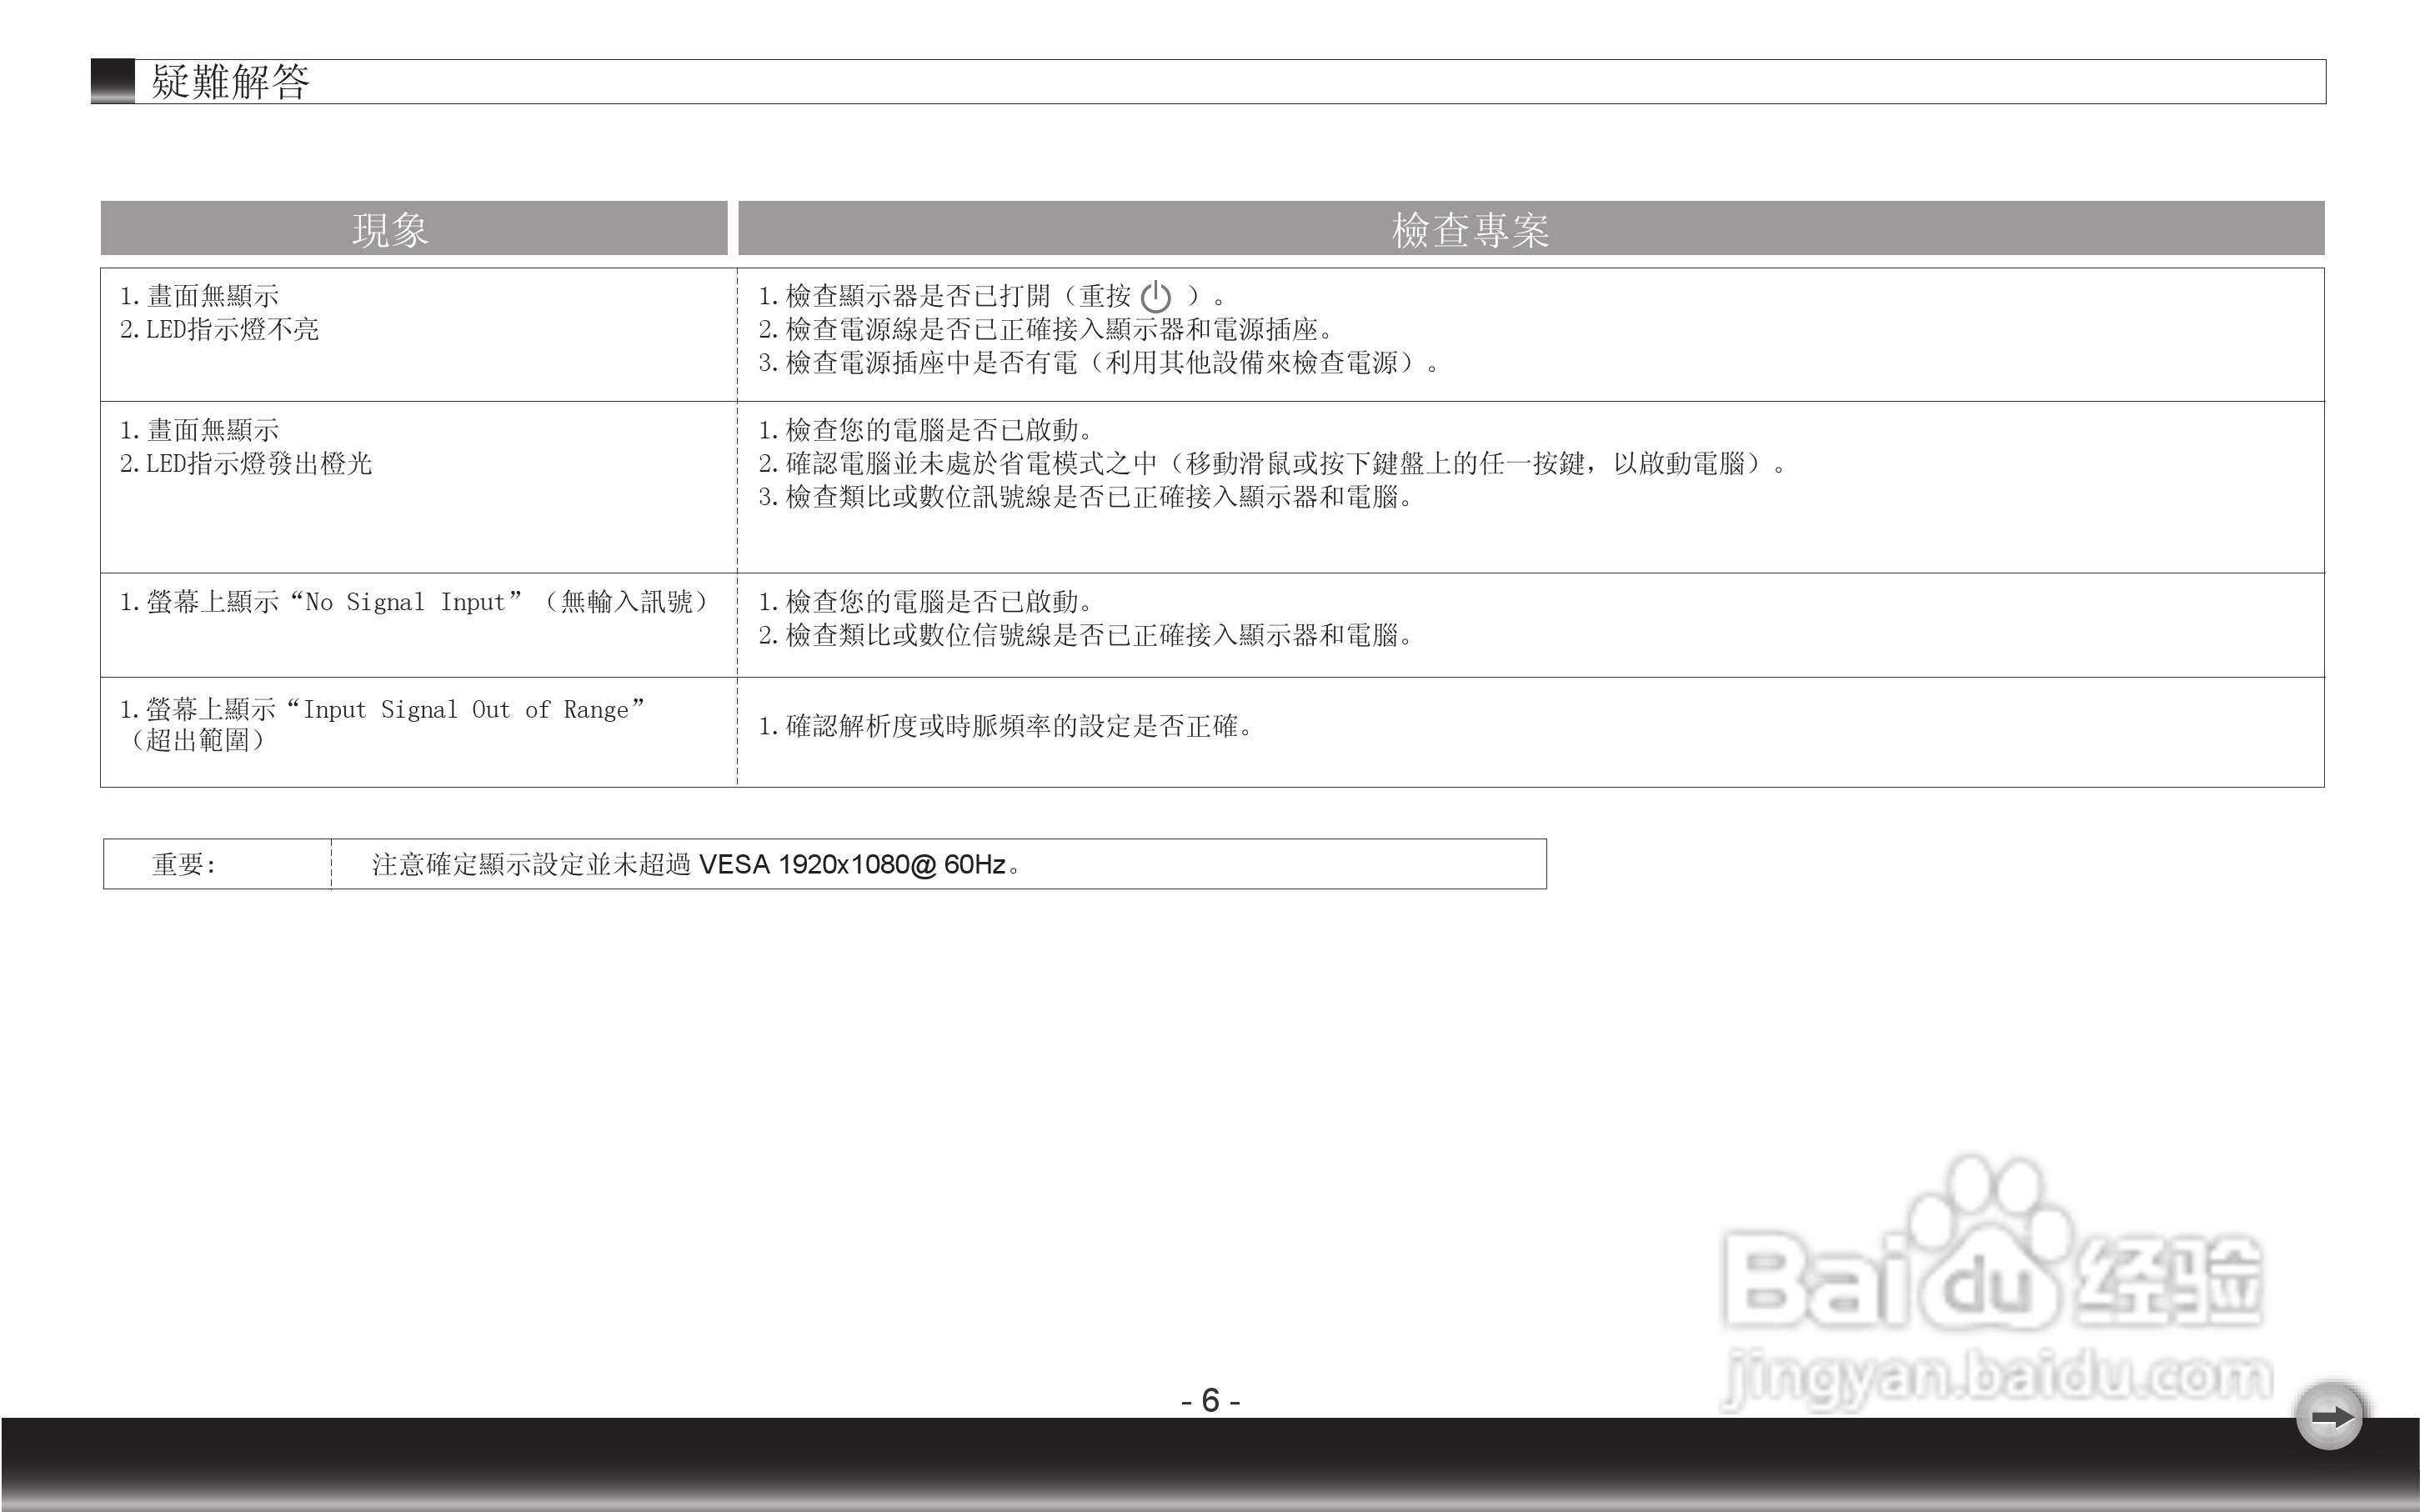Click the 檢查電源插座中是否有電 check item

1098,363
